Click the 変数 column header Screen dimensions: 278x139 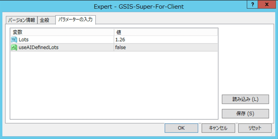click(x=62, y=32)
